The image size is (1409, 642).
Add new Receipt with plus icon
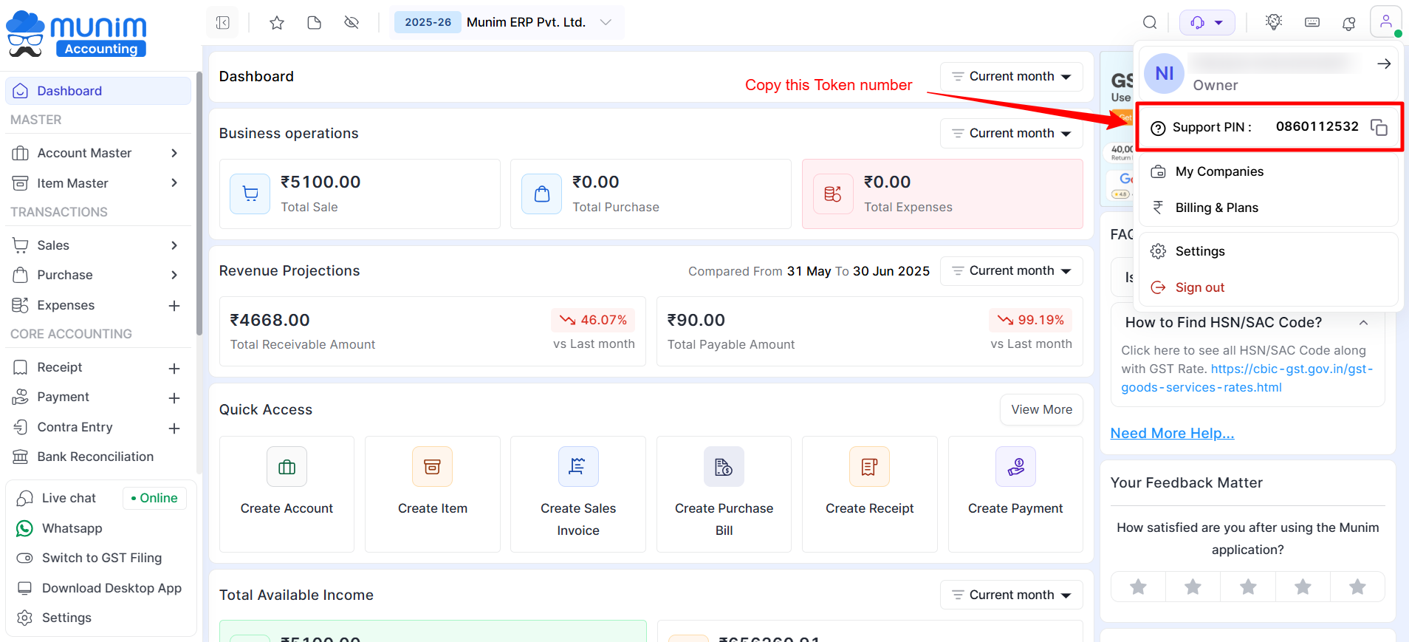click(174, 368)
